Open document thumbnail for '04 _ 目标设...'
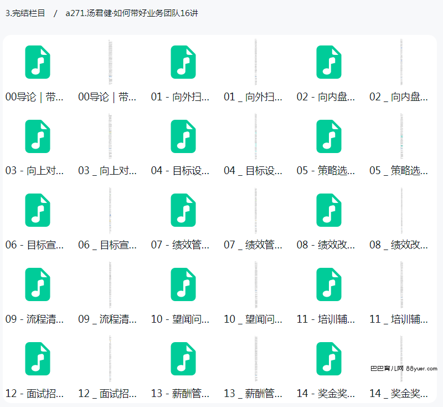 point(256,136)
